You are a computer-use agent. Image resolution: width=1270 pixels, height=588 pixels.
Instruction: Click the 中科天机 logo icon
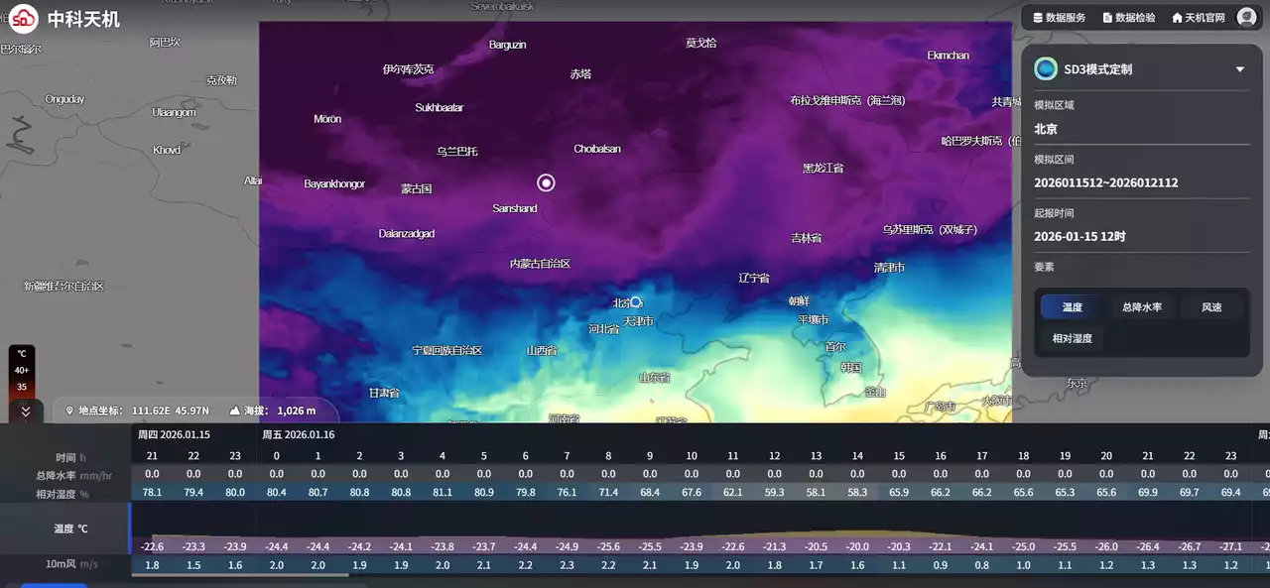[24, 18]
